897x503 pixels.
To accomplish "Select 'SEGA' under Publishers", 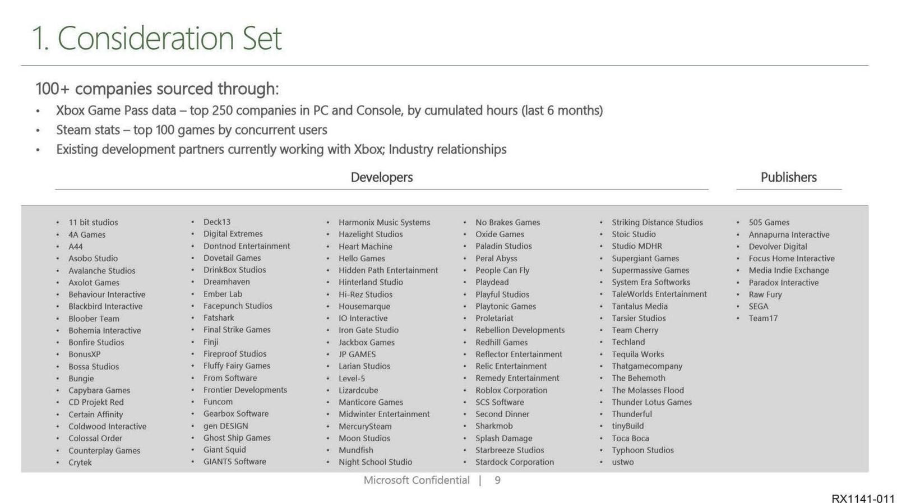I will click(x=758, y=306).
